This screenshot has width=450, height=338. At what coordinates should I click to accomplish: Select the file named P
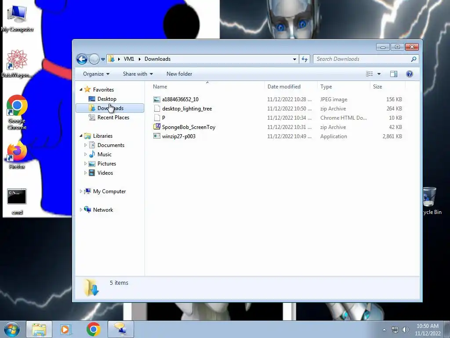click(163, 118)
